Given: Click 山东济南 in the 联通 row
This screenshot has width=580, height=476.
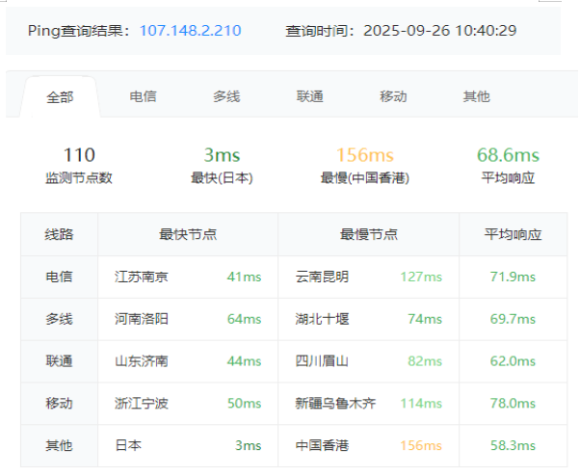Looking at the screenshot, I should click(x=142, y=360).
